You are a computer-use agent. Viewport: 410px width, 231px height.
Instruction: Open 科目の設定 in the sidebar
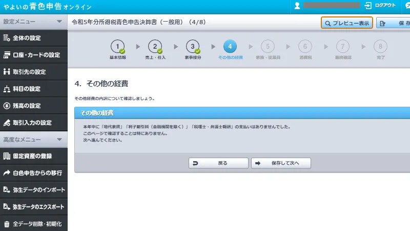tap(34, 89)
